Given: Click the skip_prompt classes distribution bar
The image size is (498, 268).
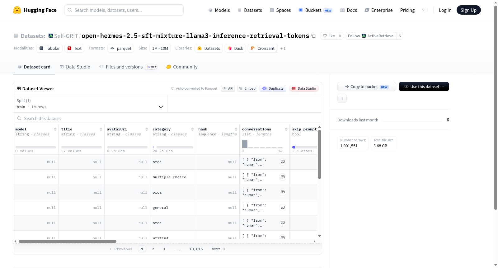Looking at the screenshot, I should pos(304,147).
